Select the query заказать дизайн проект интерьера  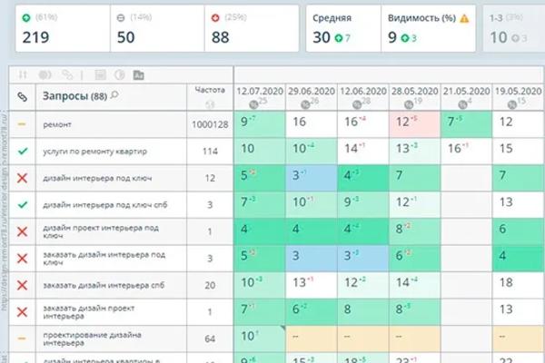(x=89, y=312)
